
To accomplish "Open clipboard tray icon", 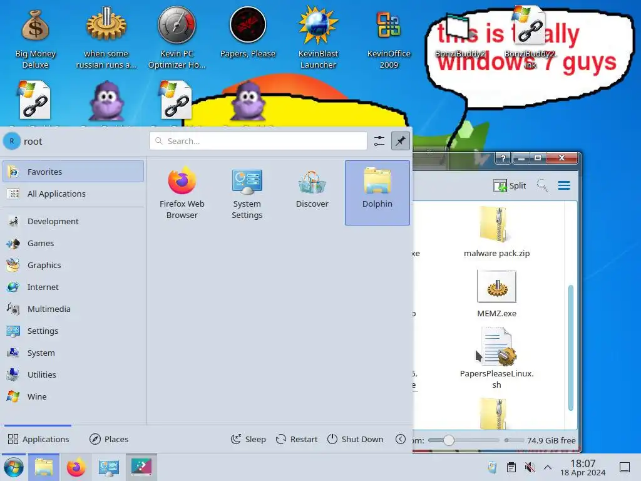I will click(511, 467).
